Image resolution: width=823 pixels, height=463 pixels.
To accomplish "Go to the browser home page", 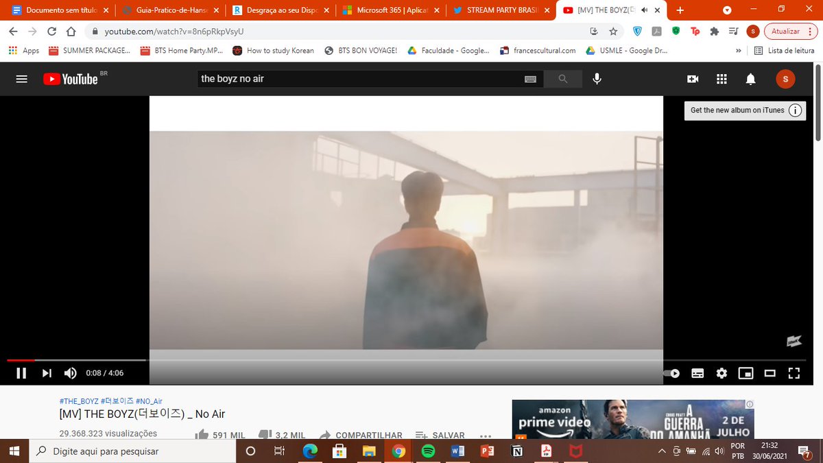I will (71, 32).
